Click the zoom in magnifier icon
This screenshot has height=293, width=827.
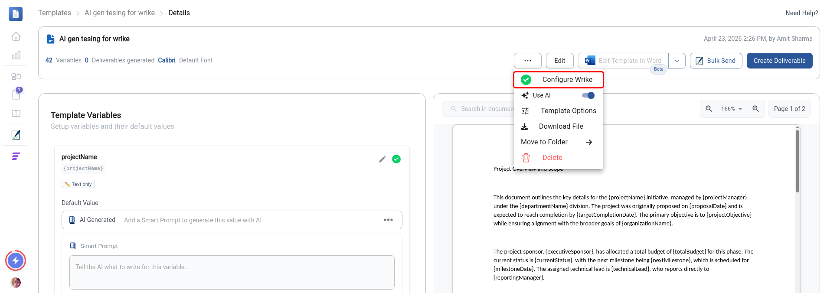pyautogui.click(x=755, y=109)
